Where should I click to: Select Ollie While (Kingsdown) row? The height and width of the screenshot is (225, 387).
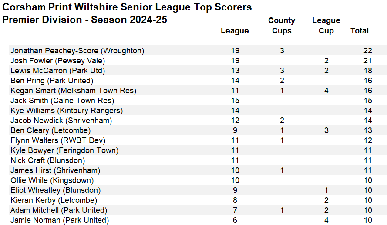click(x=52, y=180)
